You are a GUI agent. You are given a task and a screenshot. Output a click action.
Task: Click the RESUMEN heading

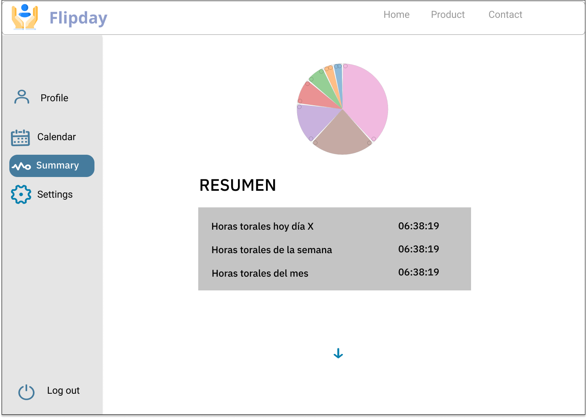(x=238, y=186)
